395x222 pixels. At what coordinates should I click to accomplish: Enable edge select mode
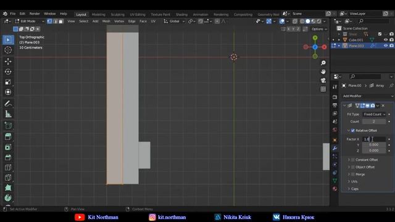coord(56,22)
